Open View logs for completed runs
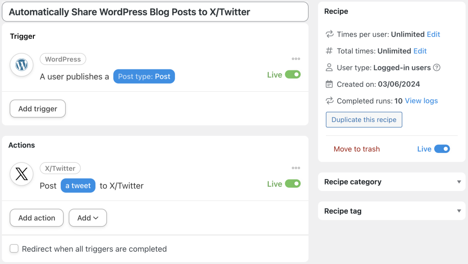The width and height of the screenshot is (468, 264). point(421,100)
